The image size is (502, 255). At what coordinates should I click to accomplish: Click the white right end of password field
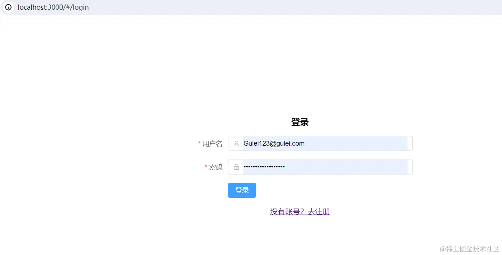pyautogui.click(x=410, y=167)
